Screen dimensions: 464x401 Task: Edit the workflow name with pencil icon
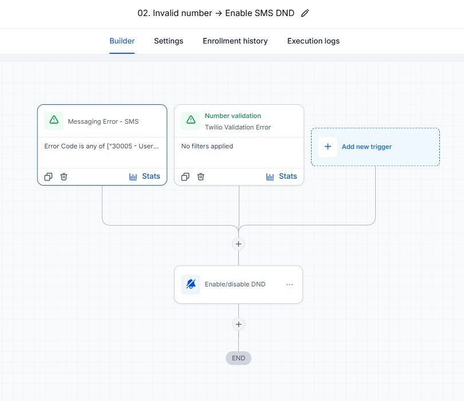point(305,13)
